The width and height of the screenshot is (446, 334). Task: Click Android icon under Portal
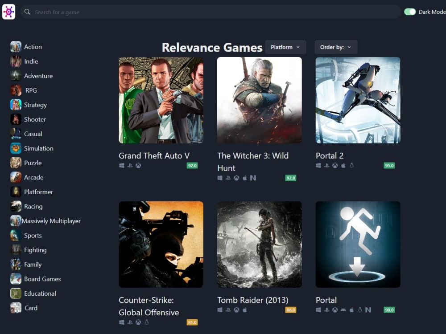343,310
